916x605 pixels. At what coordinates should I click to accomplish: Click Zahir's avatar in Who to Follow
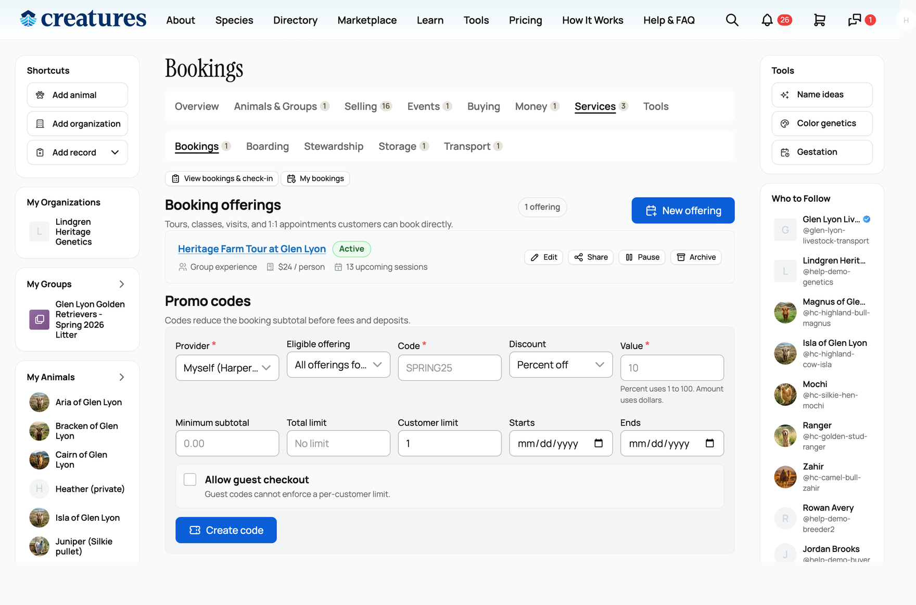pyautogui.click(x=785, y=477)
